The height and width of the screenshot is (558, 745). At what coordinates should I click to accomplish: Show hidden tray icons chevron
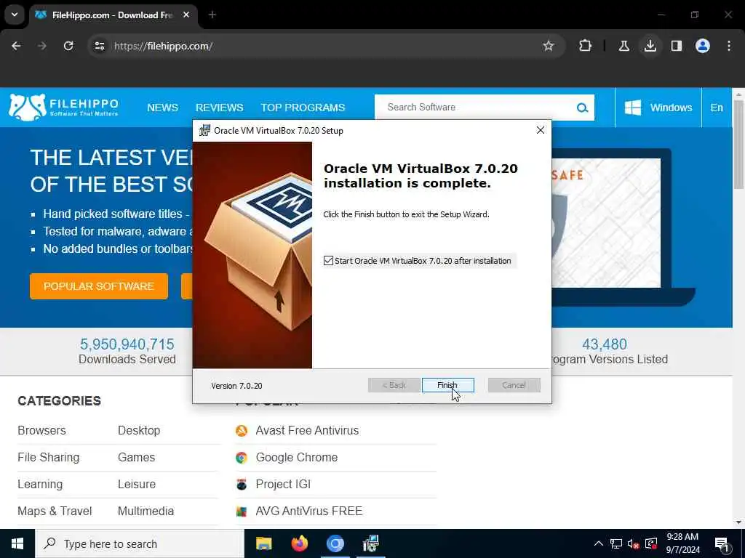tap(598, 543)
